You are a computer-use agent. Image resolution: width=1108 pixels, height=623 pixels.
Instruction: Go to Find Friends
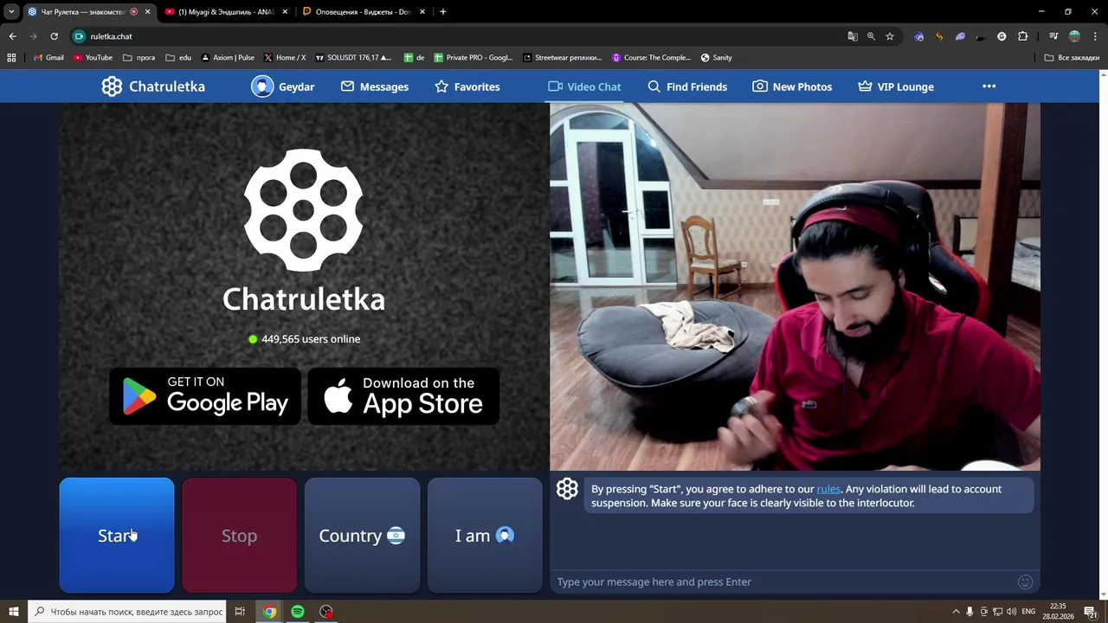pos(687,87)
